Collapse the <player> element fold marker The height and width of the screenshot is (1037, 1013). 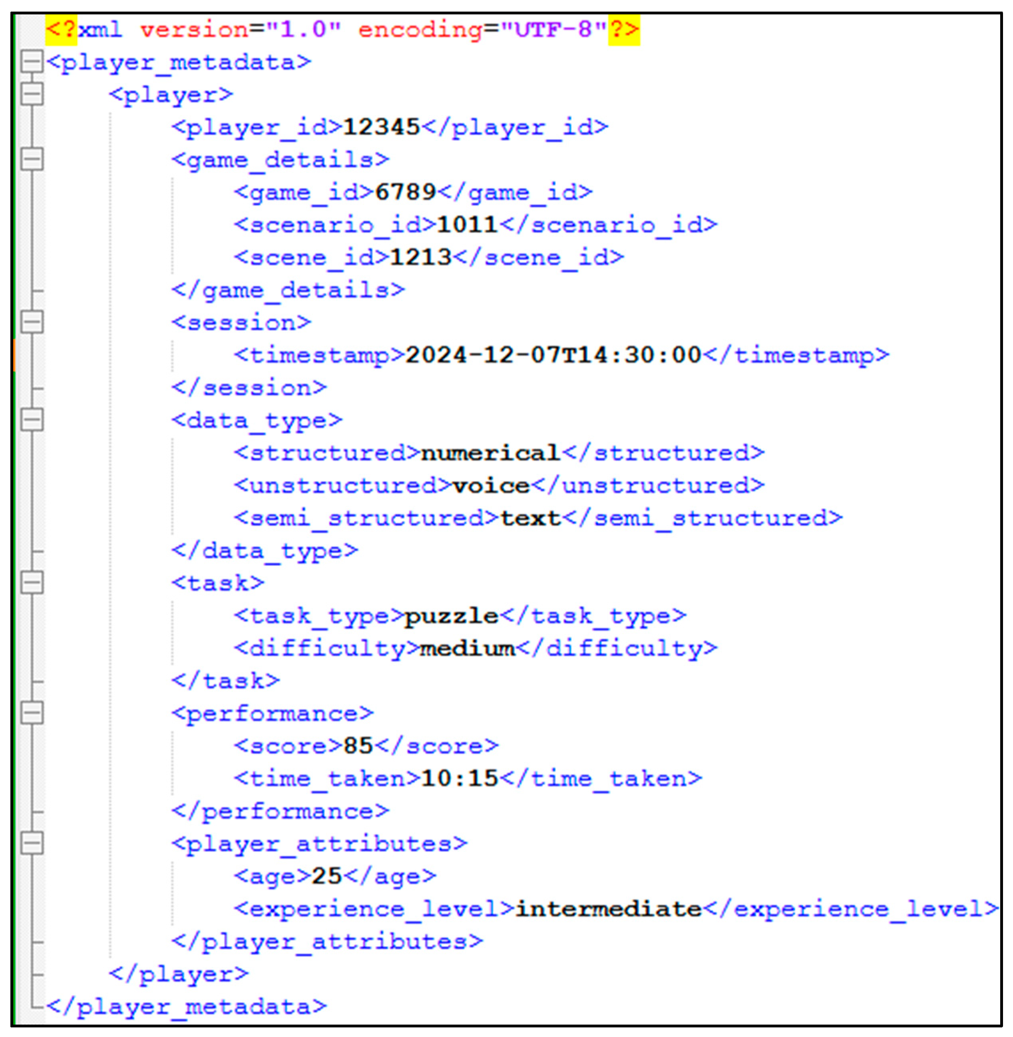coord(32,94)
